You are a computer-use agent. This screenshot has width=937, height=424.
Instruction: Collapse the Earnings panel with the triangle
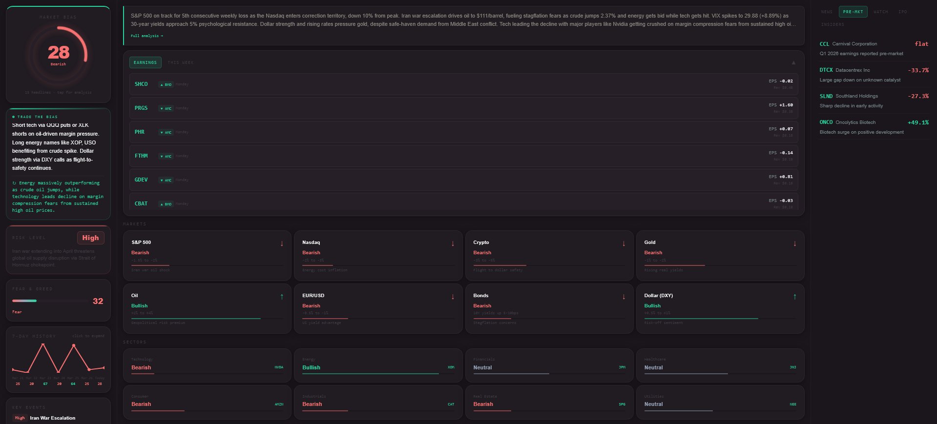(793, 62)
